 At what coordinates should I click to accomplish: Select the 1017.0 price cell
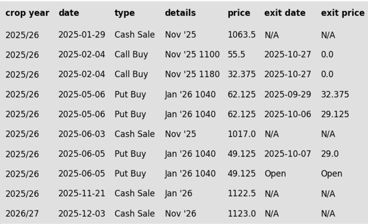[241, 134]
